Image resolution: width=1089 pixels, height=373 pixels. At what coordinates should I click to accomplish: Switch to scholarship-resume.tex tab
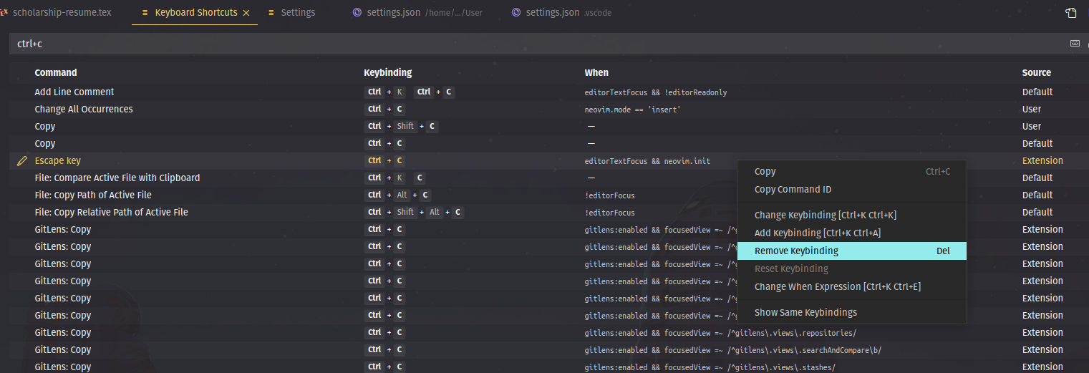[x=57, y=13]
